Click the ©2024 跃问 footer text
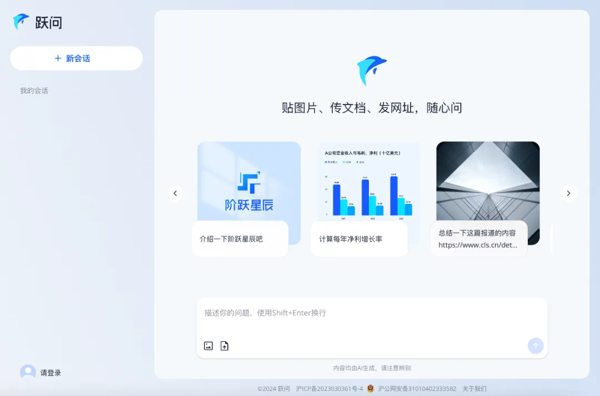Viewport: 600px width, 396px height. [x=273, y=389]
